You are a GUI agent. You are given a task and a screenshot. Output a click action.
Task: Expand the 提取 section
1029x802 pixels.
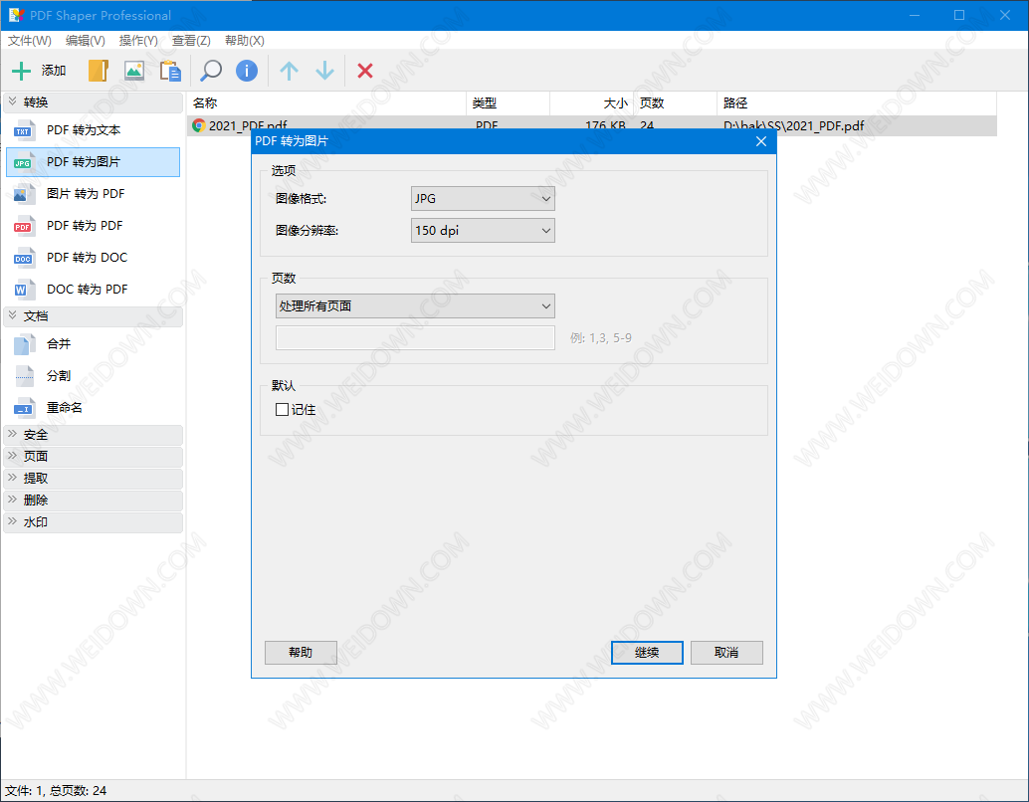pos(93,479)
